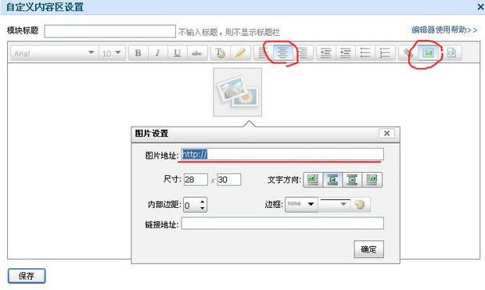The height and width of the screenshot is (290, 485).
Task: Insert bulleted list in editor
Action: pyautogui.click(x=365, y=53)
